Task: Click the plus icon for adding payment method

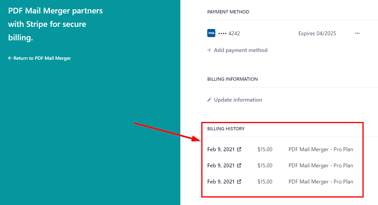Action: coord(209,50)
